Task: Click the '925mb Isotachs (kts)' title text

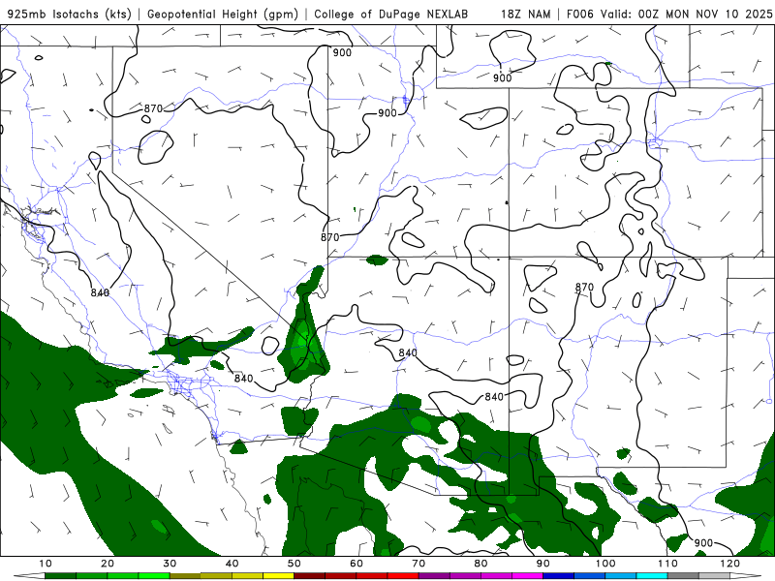Action: (69, 14)
